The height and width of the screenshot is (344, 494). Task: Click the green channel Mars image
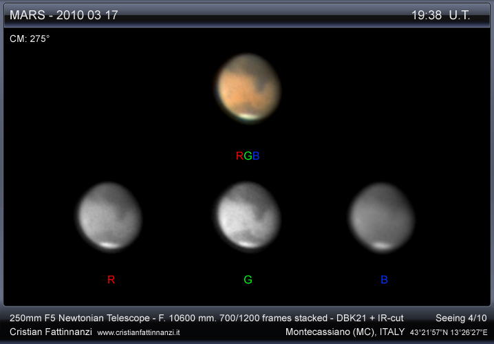(248, 217)
